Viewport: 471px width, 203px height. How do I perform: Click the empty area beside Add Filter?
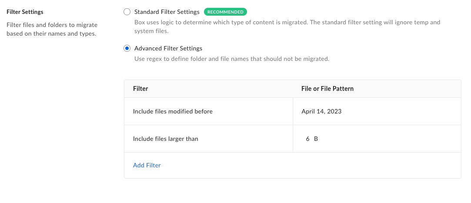304,165
